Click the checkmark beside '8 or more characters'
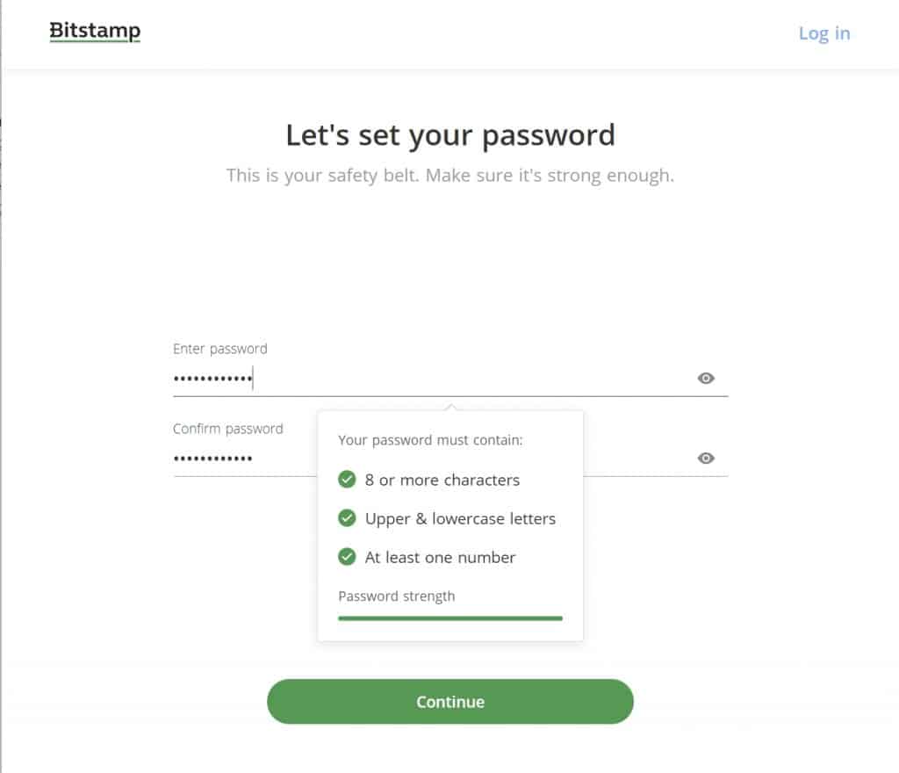 347,480
